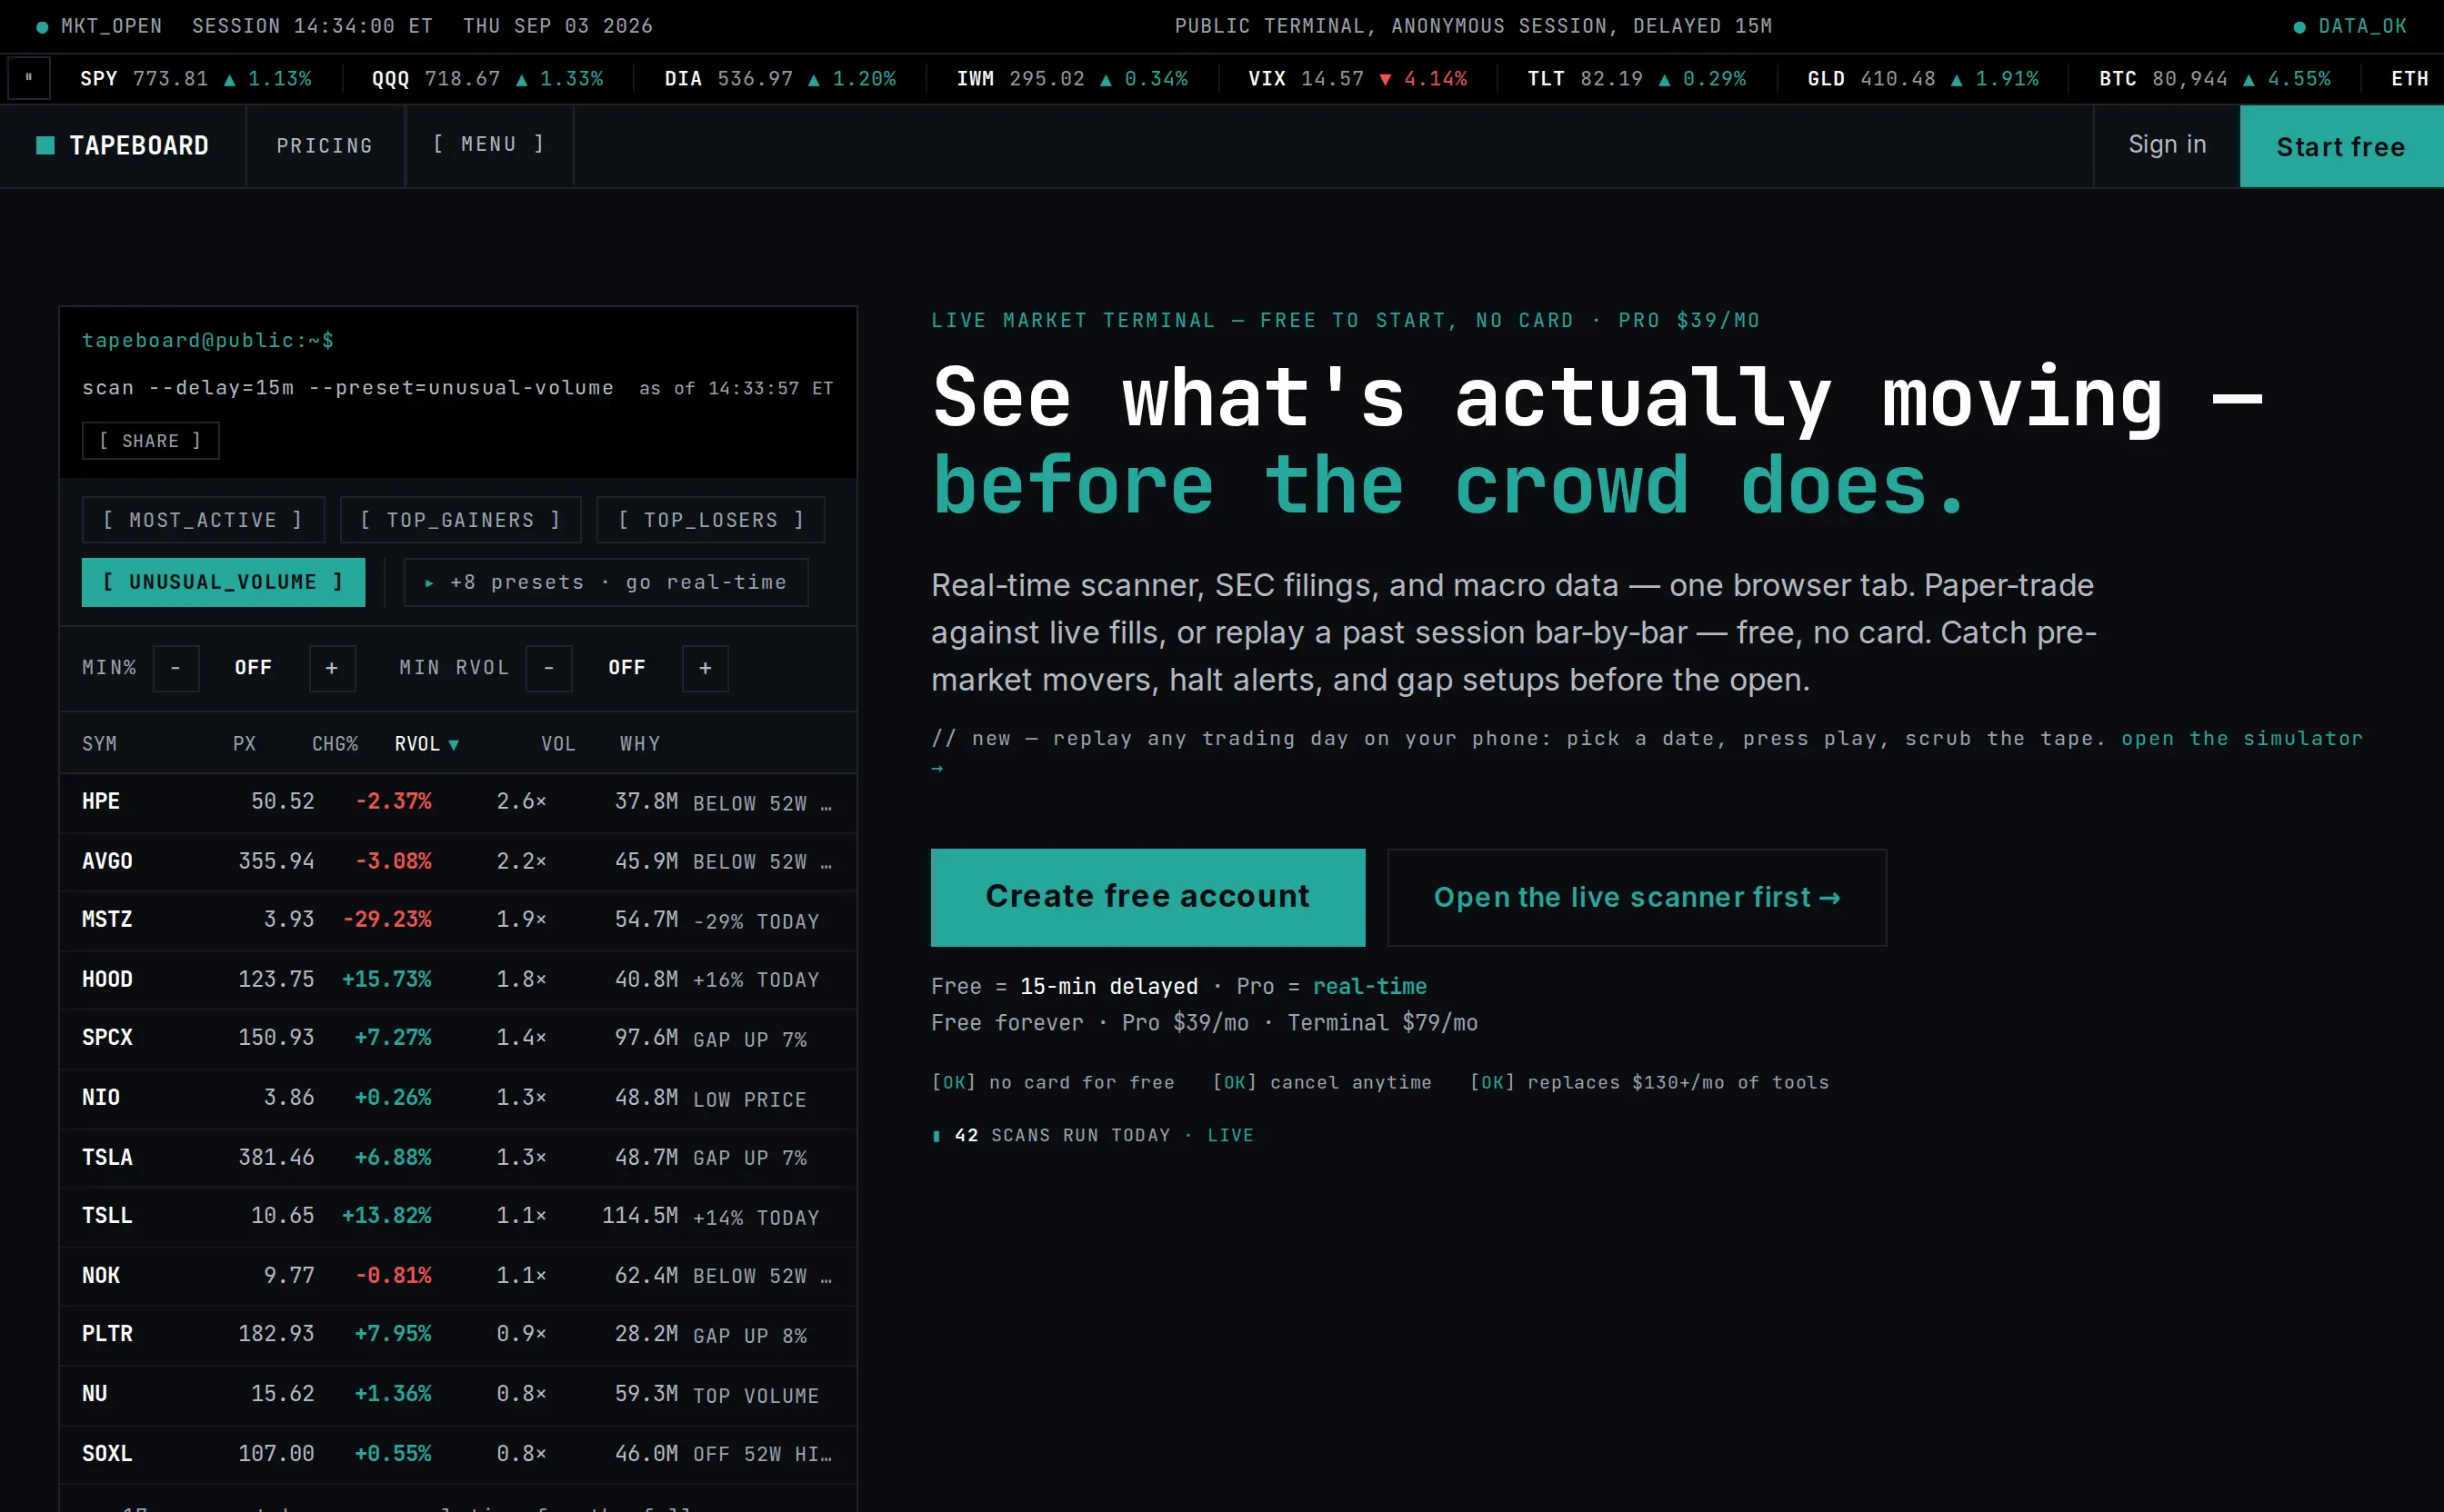2444x1512 pixels.
Task: Expand +8 presets go real-time
Action: click(606, 582)
